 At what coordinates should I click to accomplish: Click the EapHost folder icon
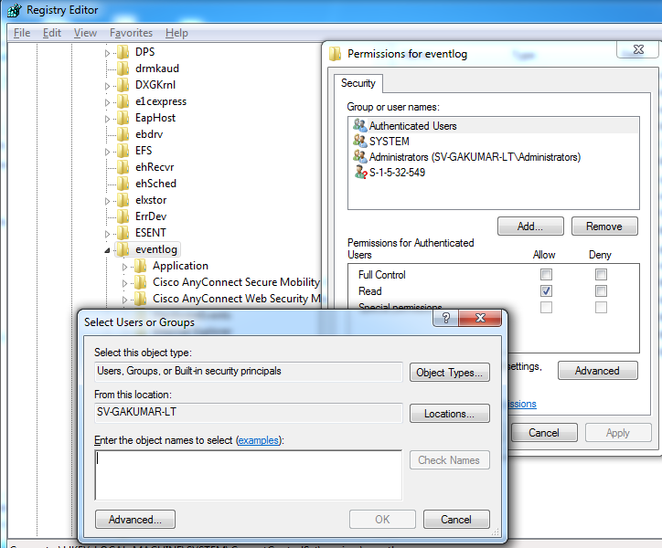tap(123, 118)
